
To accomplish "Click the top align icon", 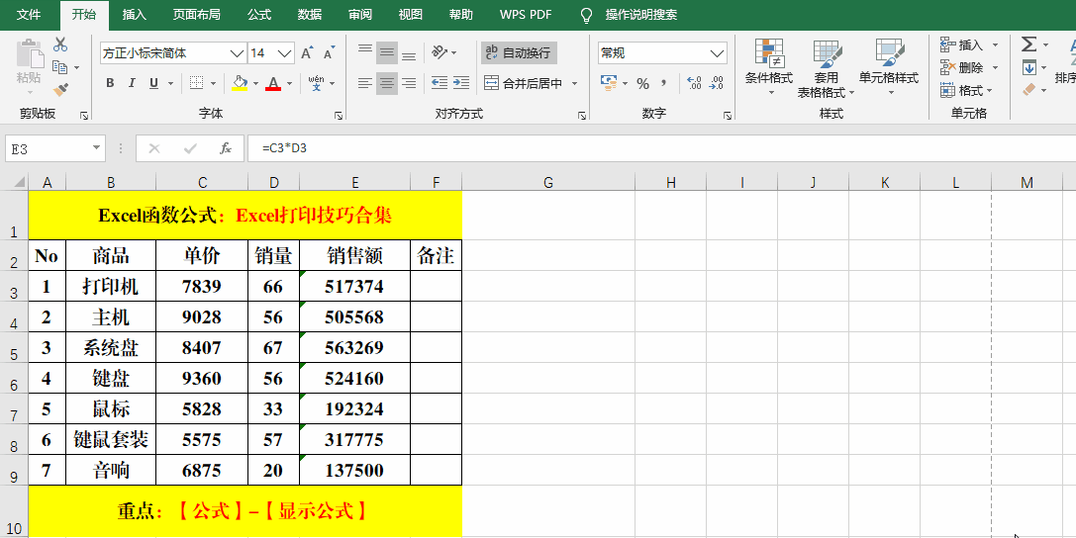I will click(x=365, y=52).
